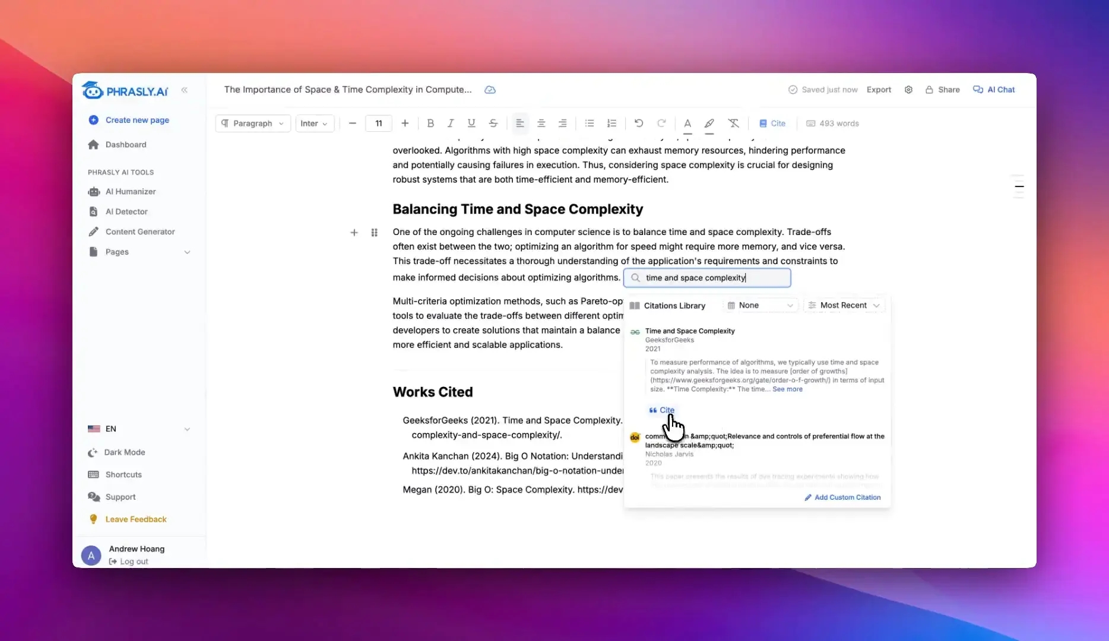Image resolution: width=1109 pixels, height=641 pixels.
Task: Click Leave Feedback
Action: point(128,519)
